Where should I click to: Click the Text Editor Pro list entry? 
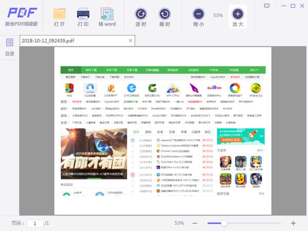pyautogui.click(x=175, y=162)
